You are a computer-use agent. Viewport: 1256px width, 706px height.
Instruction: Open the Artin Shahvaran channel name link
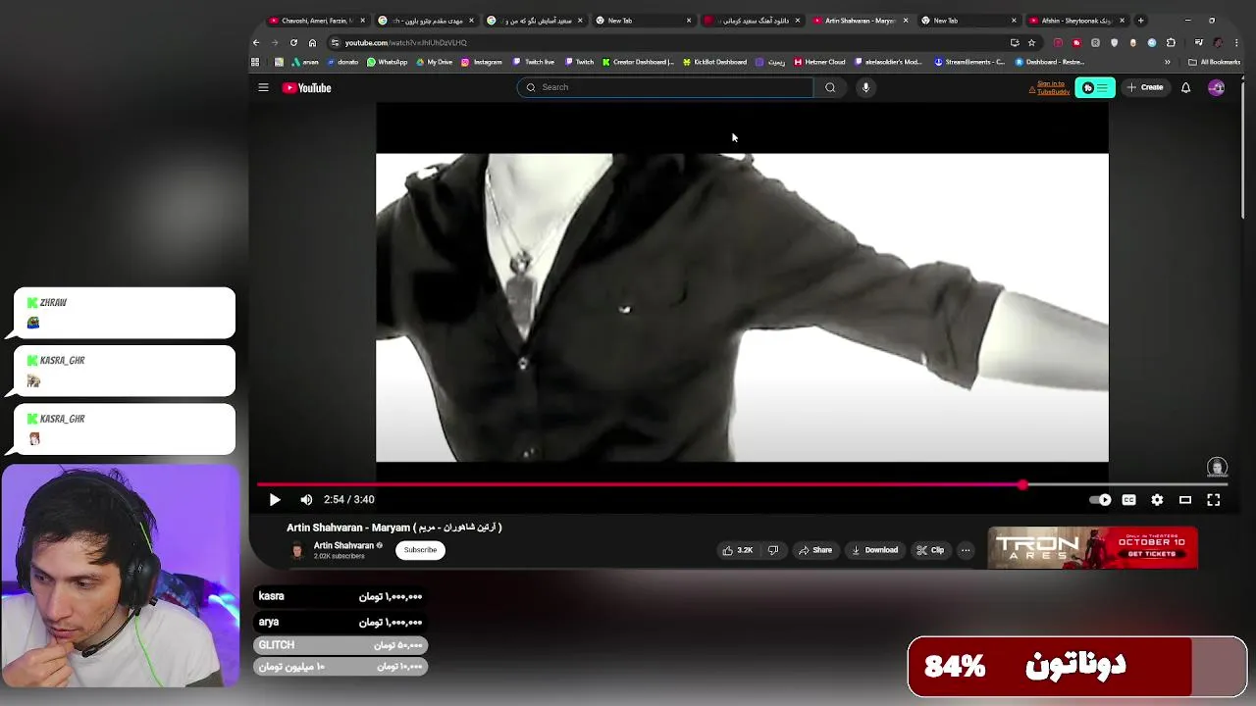343,545
